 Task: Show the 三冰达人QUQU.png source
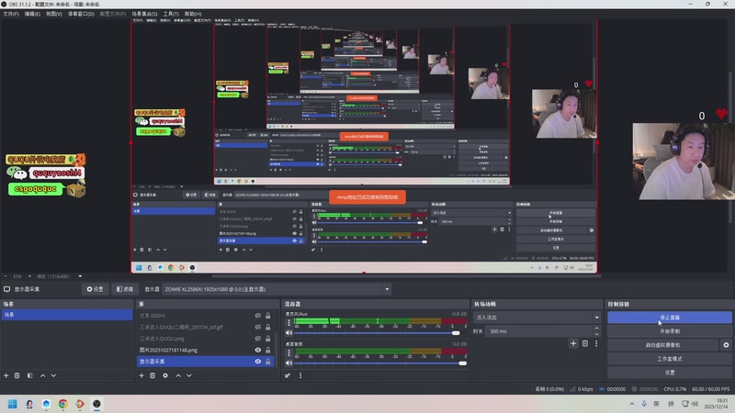point(258,339)
